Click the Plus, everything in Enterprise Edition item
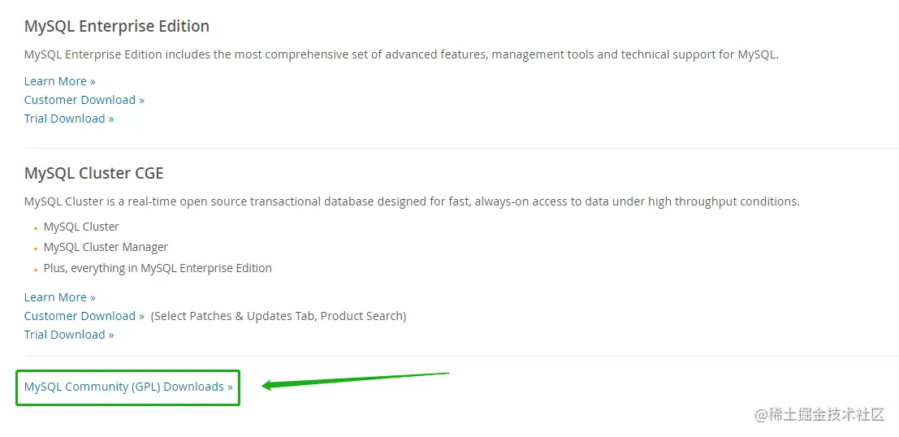This screenshot has height=437, width=899. [x=158, y=268]
